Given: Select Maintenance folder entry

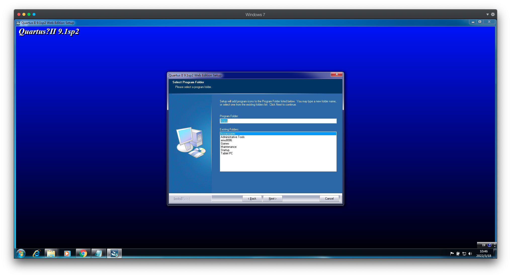Looking at the screenshot, I should click(x=278, y=147).
